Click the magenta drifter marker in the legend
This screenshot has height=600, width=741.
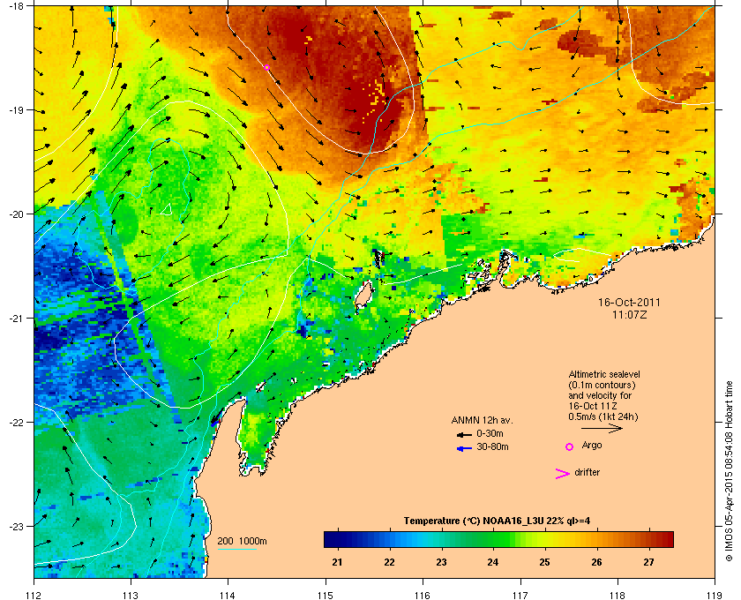(562, 474)
